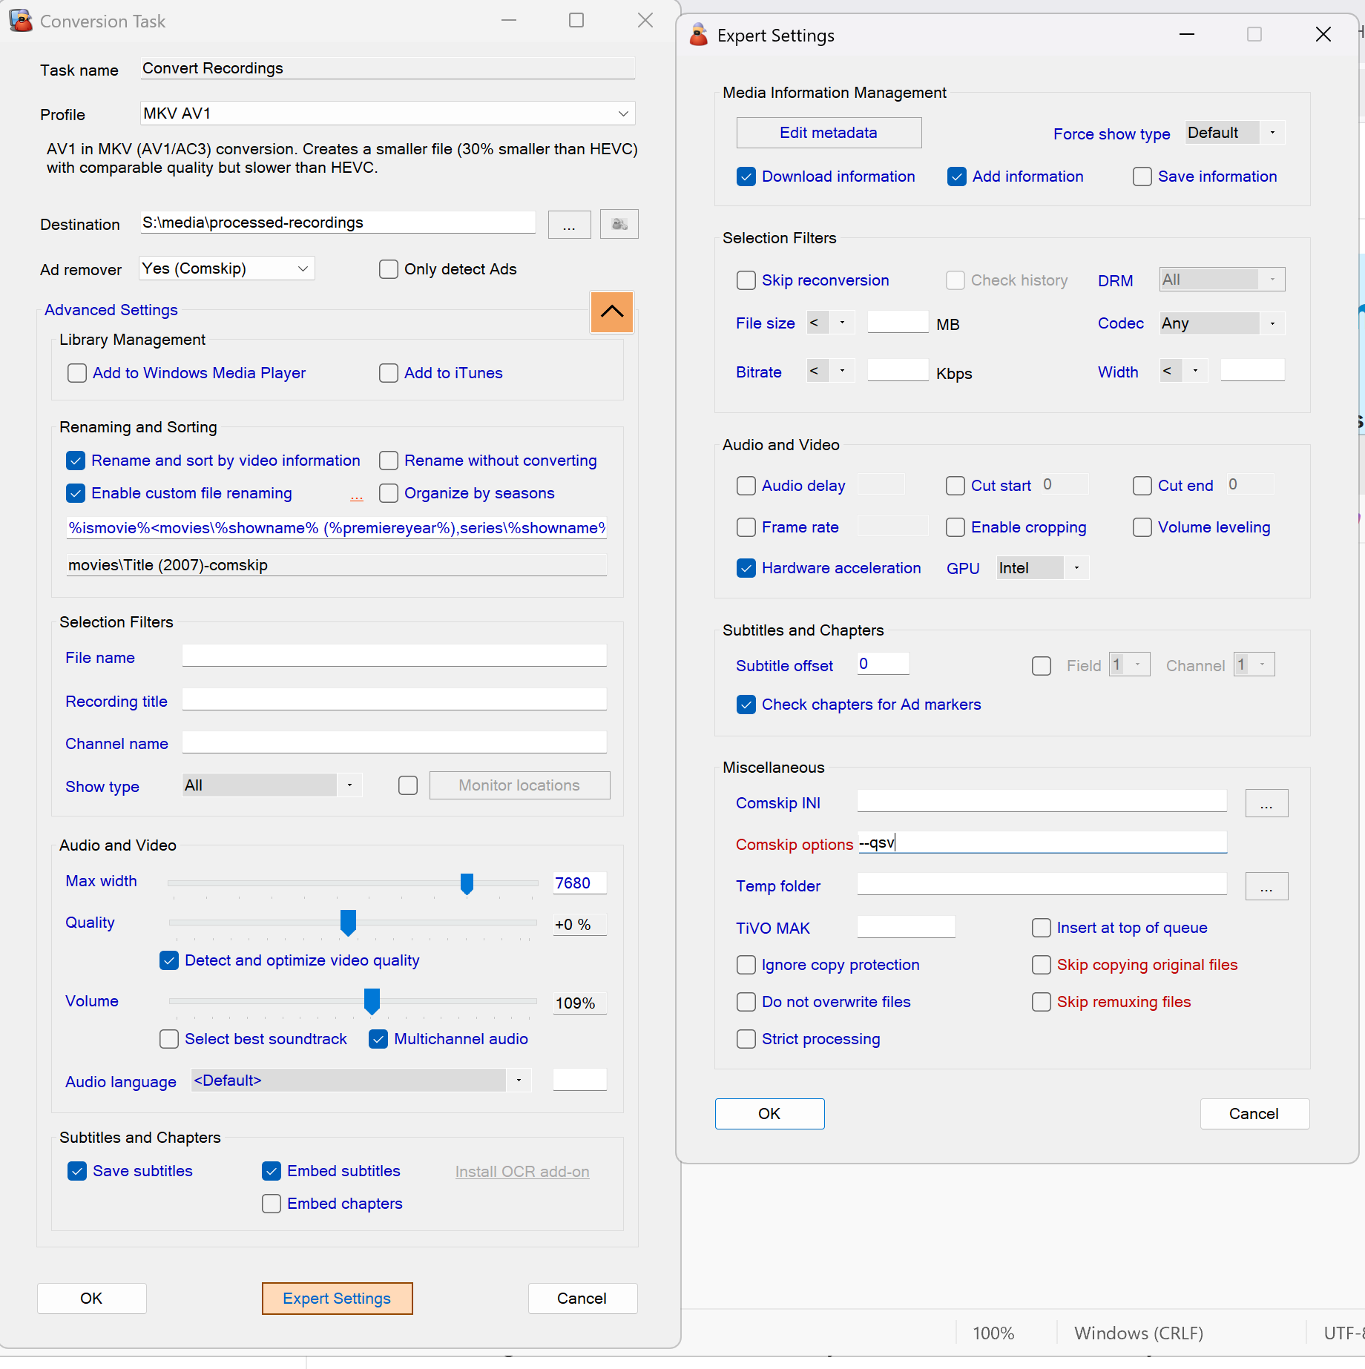Open the custom file renaming pattern editor dots

tap(356, 495)
